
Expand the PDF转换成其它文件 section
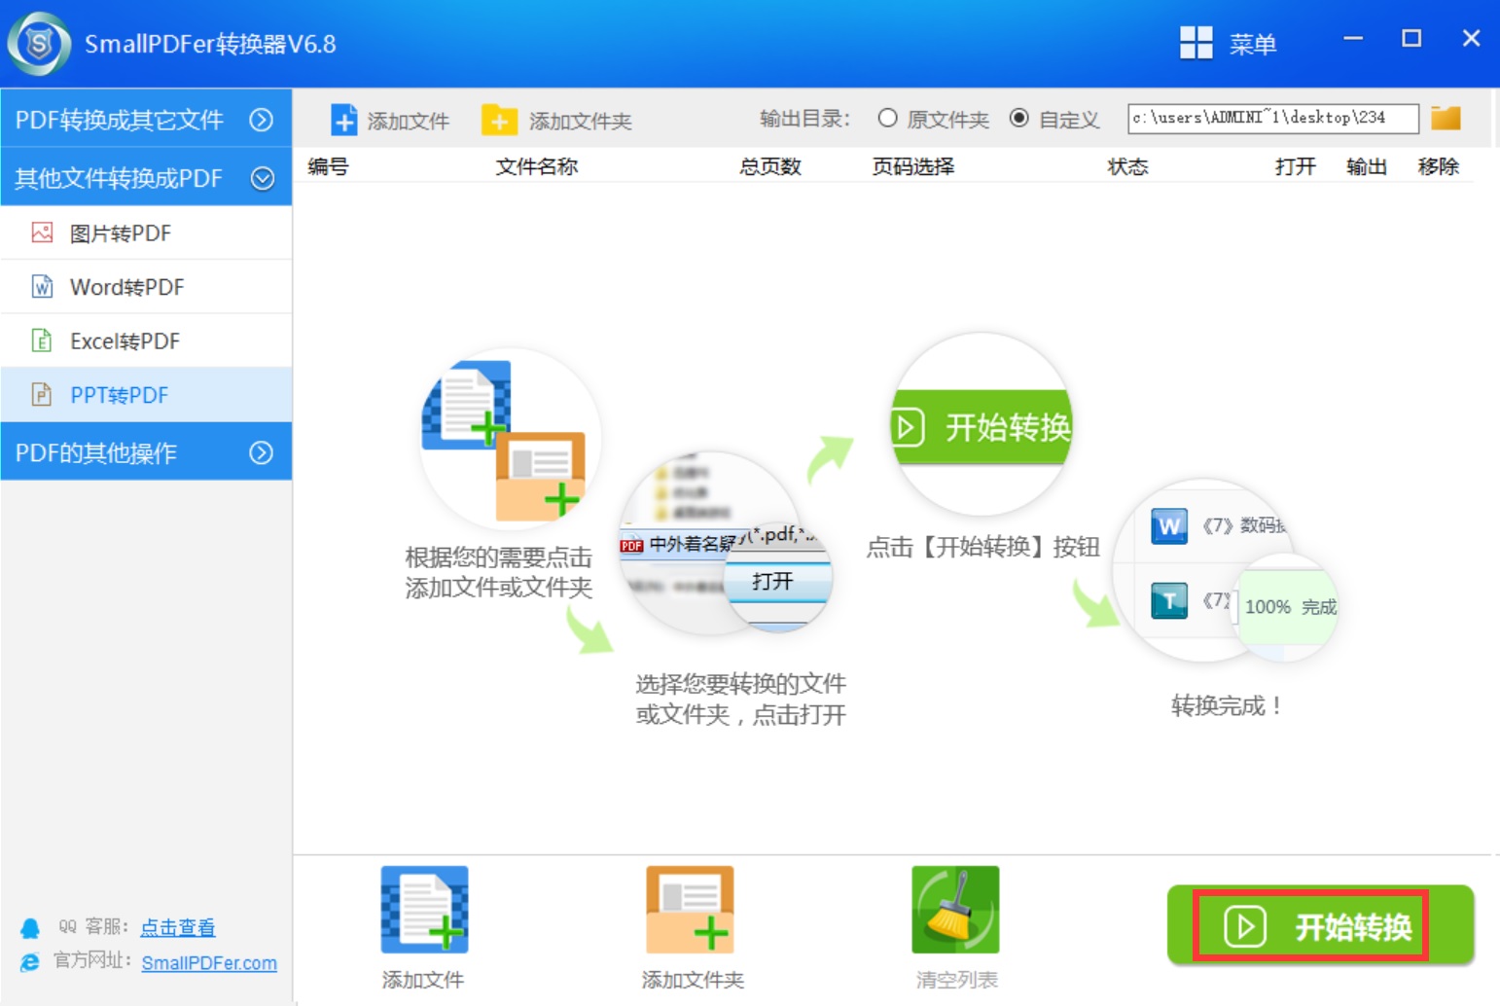(146, 119)
